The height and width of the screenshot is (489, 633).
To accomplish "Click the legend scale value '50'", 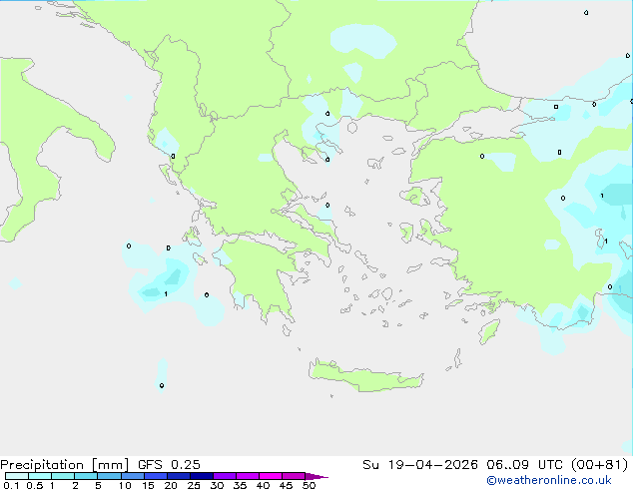I will (309, 485).
